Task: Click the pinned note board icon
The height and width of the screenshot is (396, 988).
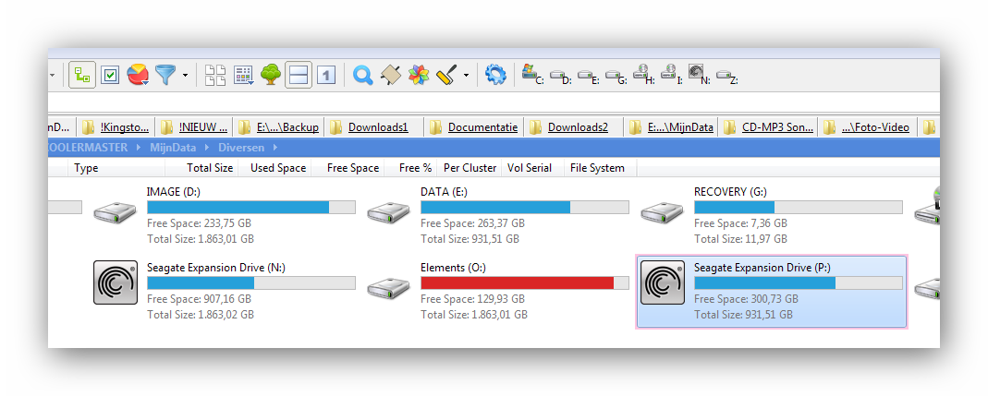Action: 391,76
